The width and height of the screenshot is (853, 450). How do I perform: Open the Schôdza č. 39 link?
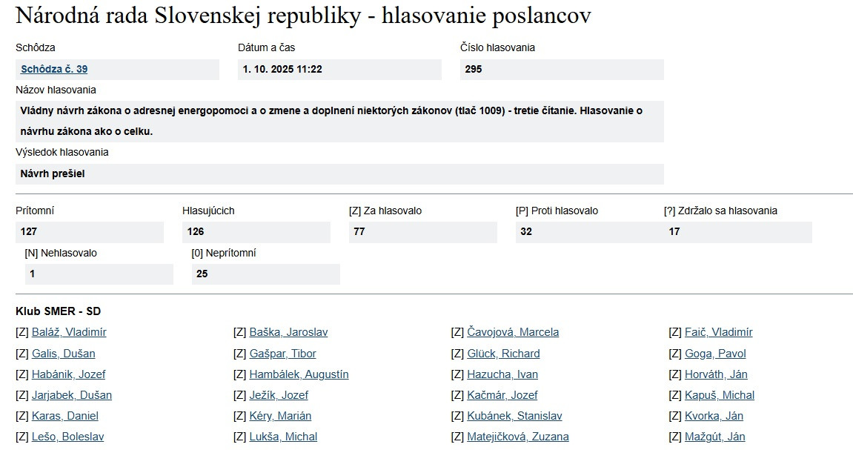click(54, 69)
